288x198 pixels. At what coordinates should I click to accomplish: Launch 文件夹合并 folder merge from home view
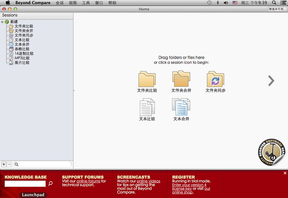[x=181, y=79]
